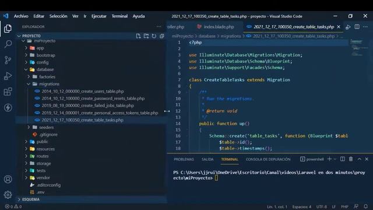The image size is (373, 210).
Task: Open the launch profile dropdown beside plus
Action: point(335,159)
